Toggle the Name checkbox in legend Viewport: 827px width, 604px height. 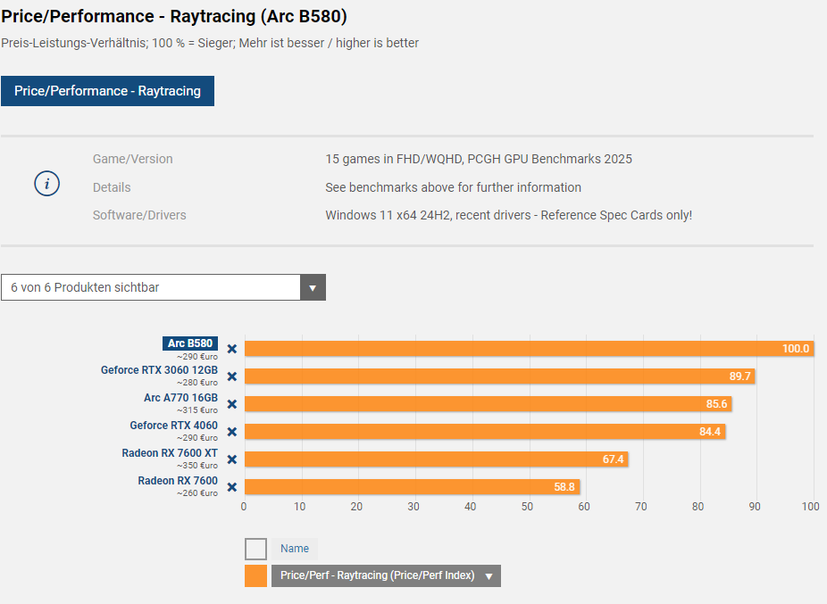coord(255,549)
